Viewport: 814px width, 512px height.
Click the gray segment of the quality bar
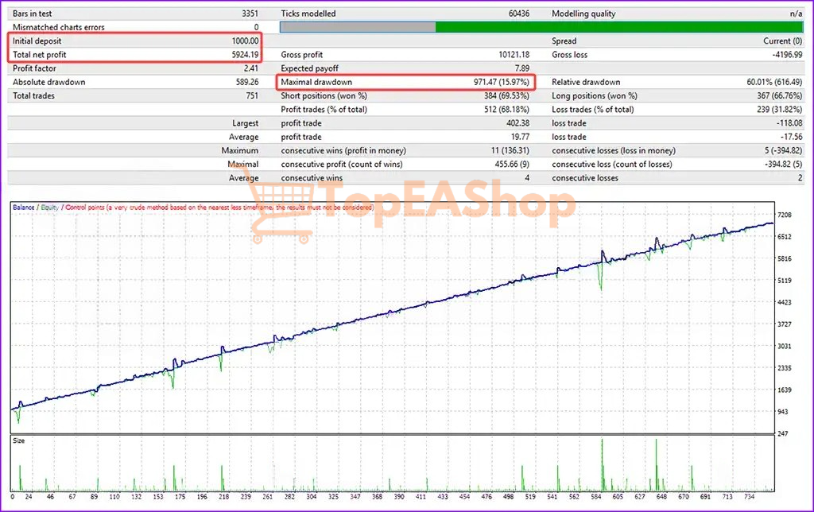(358, 27)
